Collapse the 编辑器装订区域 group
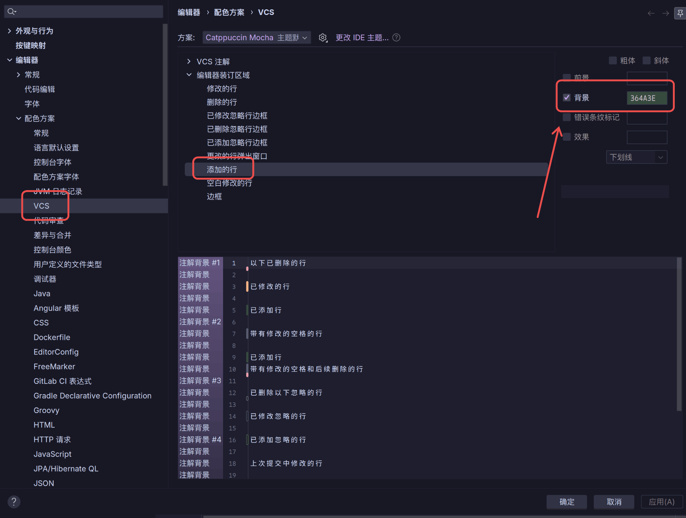The height and width of the screenshot is (518, 686). (189, 75)
